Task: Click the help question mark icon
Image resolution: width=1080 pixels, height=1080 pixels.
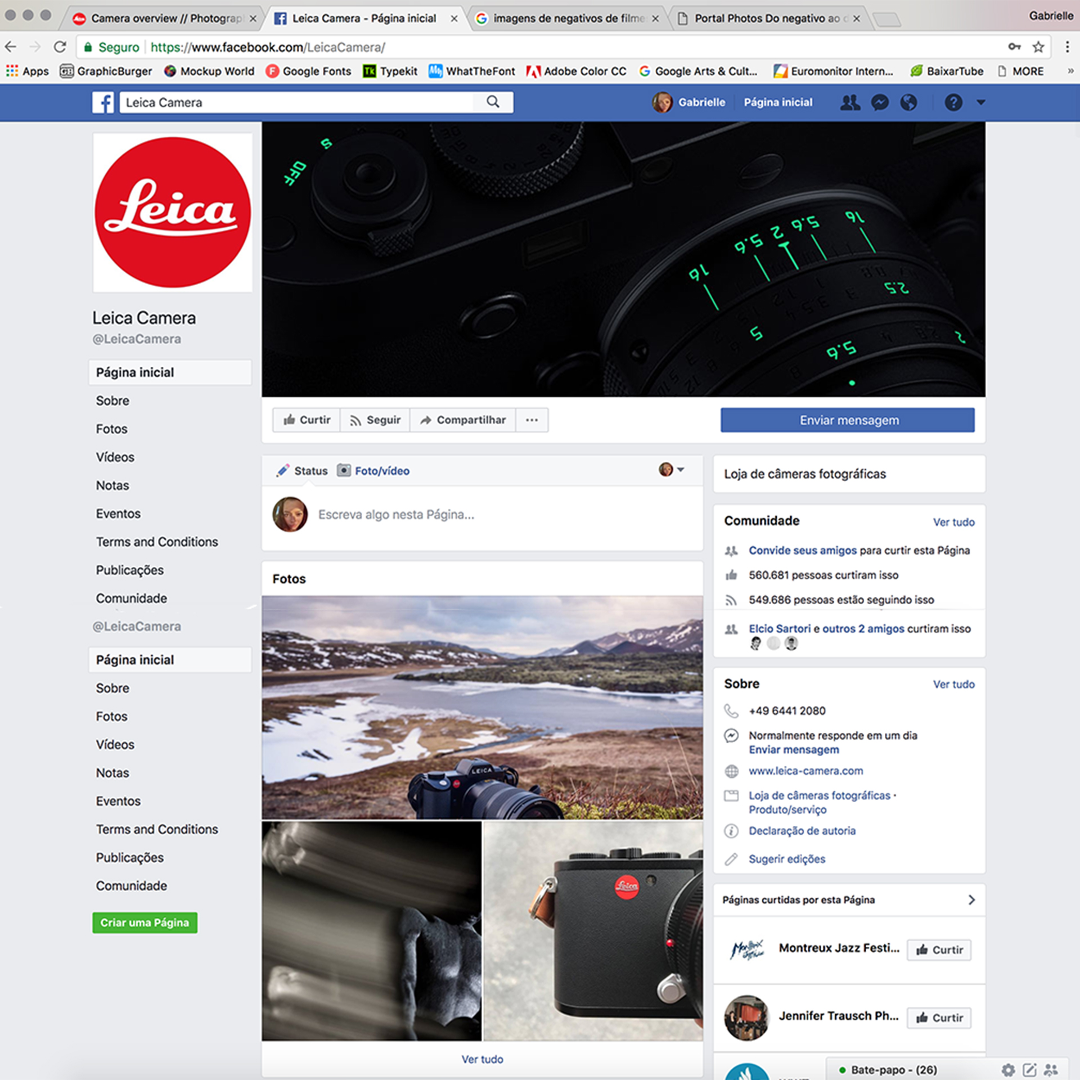Action: click(x=953, y=102)
